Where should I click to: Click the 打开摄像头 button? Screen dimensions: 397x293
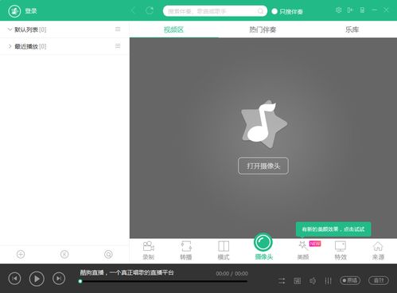click(x=263, y=166)
